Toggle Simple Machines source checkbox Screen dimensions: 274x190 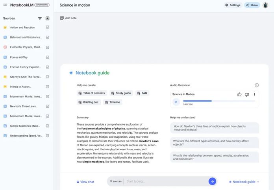coord(47,126)
